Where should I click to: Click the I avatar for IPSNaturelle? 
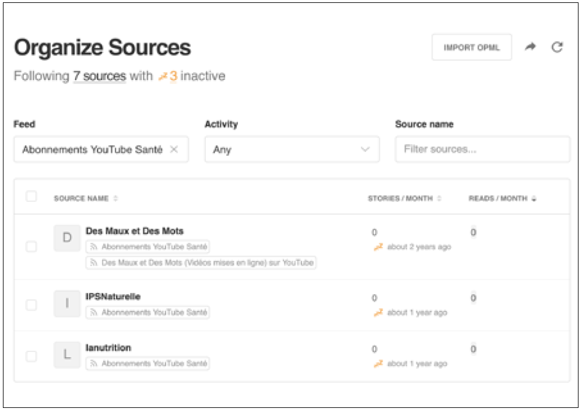[x=67, y=303]
